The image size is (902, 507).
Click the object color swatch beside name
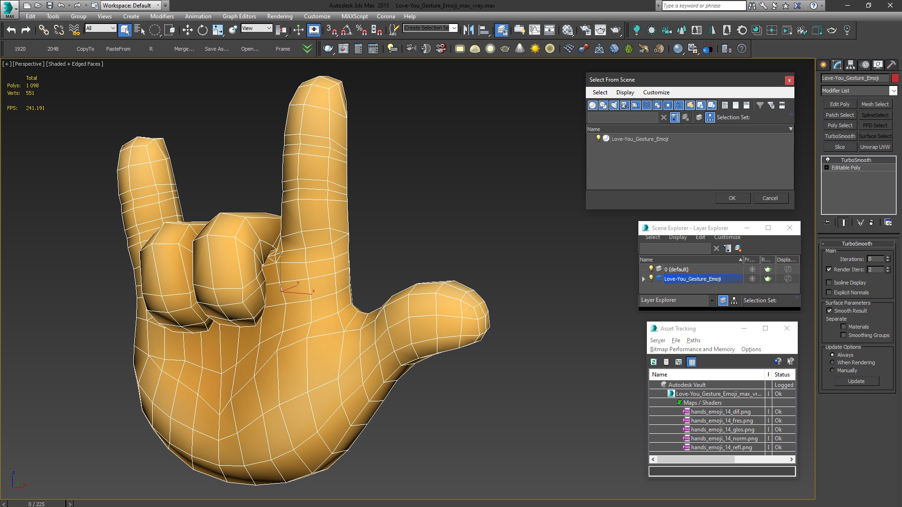click(x=895, y=78)
